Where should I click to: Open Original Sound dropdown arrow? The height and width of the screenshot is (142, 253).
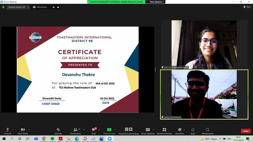click(x=28, y=7)
